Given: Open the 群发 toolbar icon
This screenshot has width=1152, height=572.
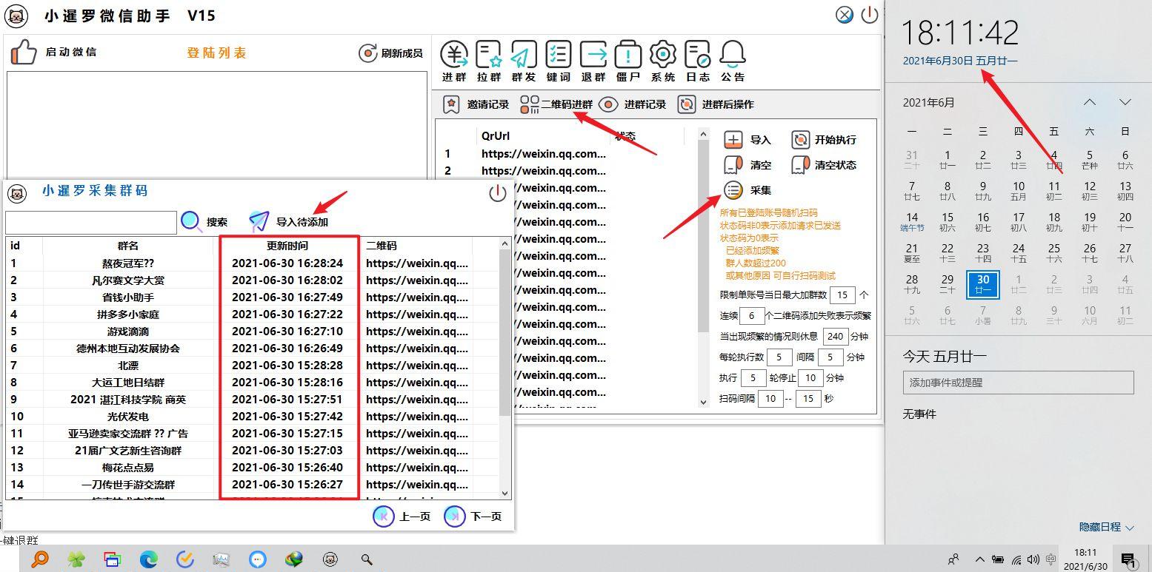Looking at the screenshot, I should (x=524, y=61).
